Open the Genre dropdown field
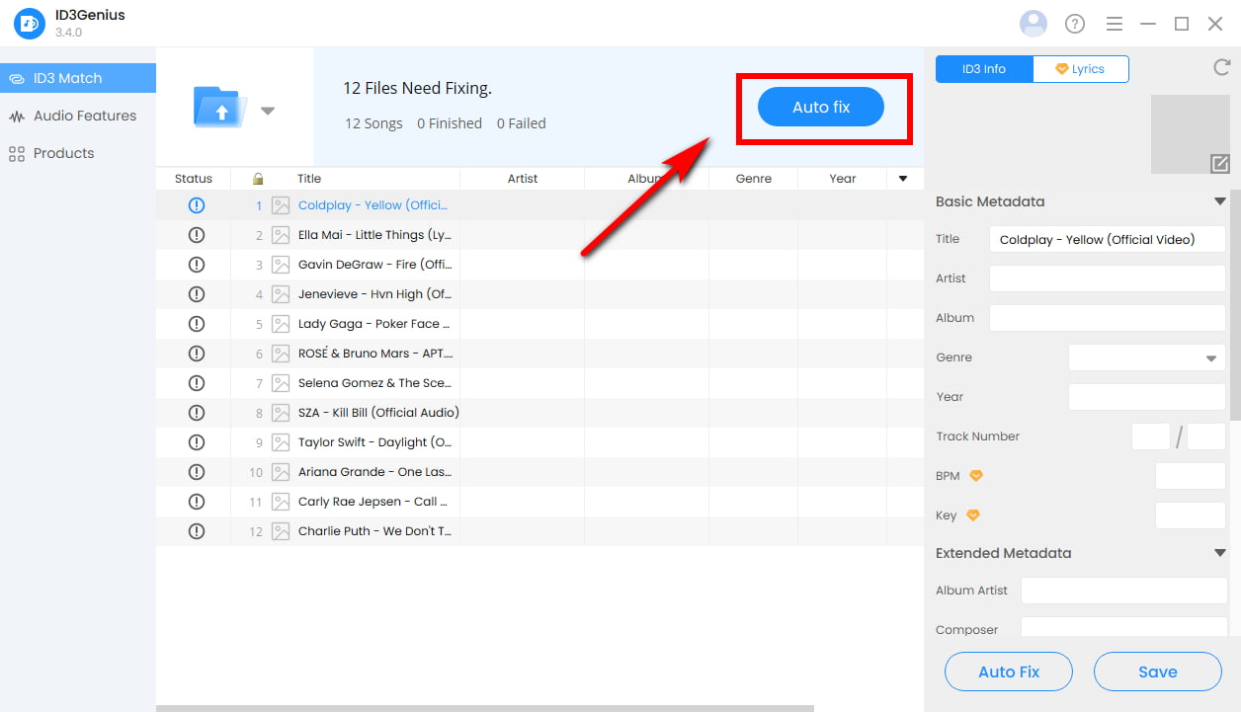The image size is (1241, 712). point(1146,357)
